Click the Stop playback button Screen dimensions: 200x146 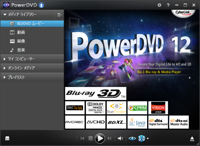click(x=91, y=139)
